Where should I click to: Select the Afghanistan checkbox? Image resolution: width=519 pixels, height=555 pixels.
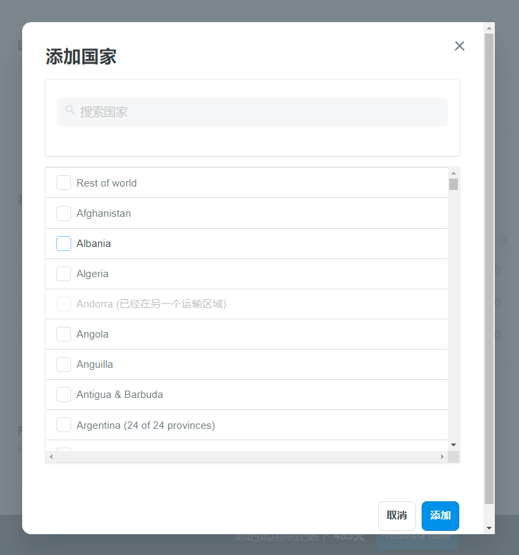pyautogui.click(x=64, y=213)
